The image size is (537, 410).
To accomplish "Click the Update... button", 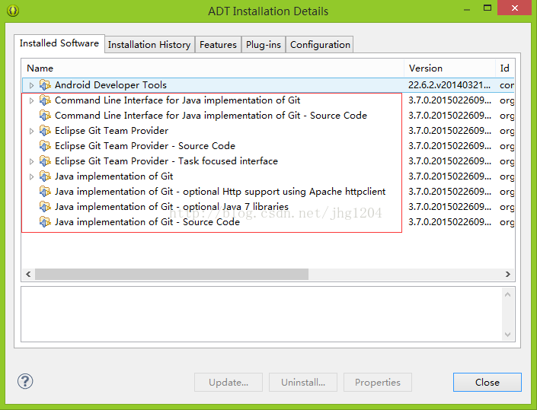I will coord(229,382).
